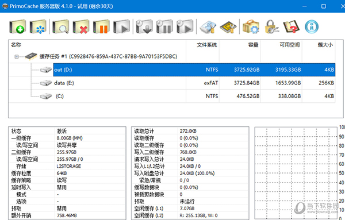Pause the cache task with orange bars icon

[101, 27]
